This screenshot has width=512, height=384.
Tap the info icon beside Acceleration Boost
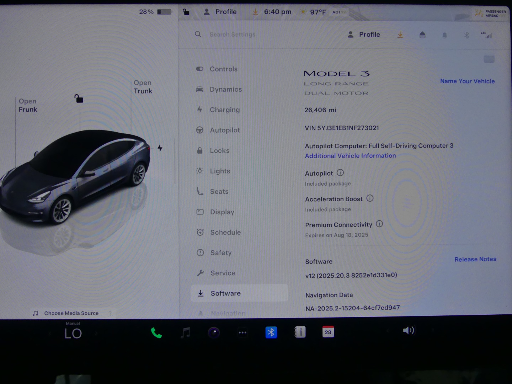(370, 198)
